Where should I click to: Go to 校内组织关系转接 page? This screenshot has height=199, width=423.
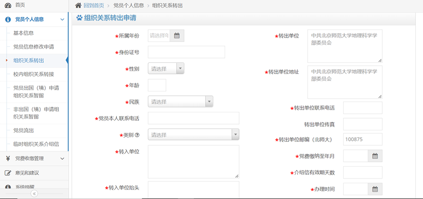[33, 74]
